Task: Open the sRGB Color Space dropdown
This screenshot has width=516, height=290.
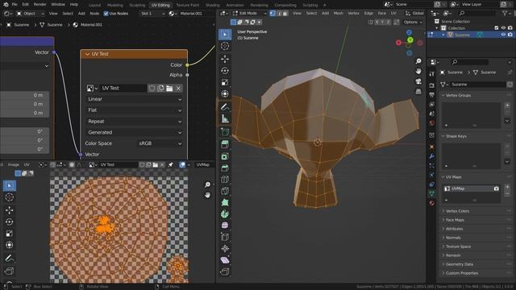Action: click(160, 143)
